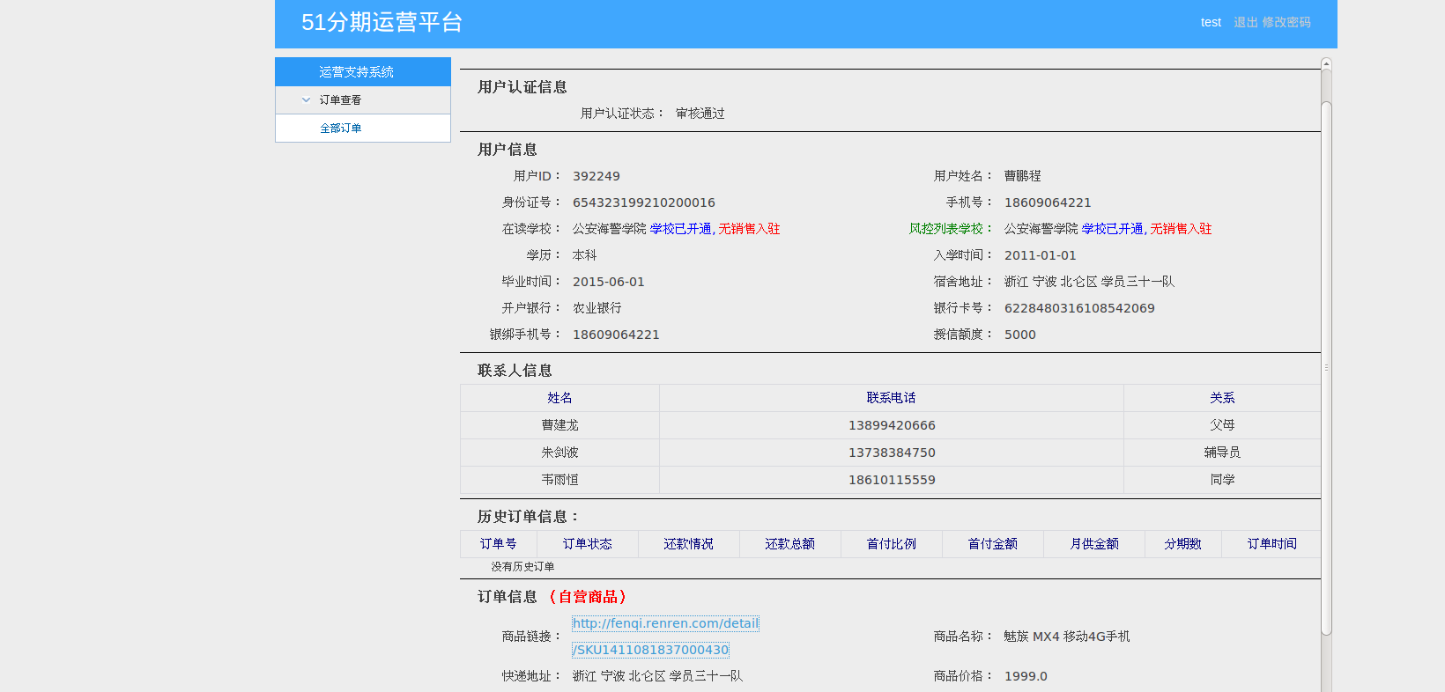
Task: Collapse the 订单查看 chevron in sidebar
Action: point(306,100)
